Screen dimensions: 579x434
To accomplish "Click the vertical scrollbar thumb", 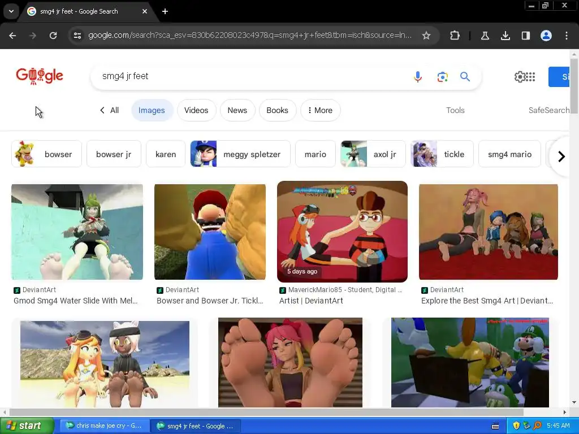I will pyautogui.click(x=573, y=86).
